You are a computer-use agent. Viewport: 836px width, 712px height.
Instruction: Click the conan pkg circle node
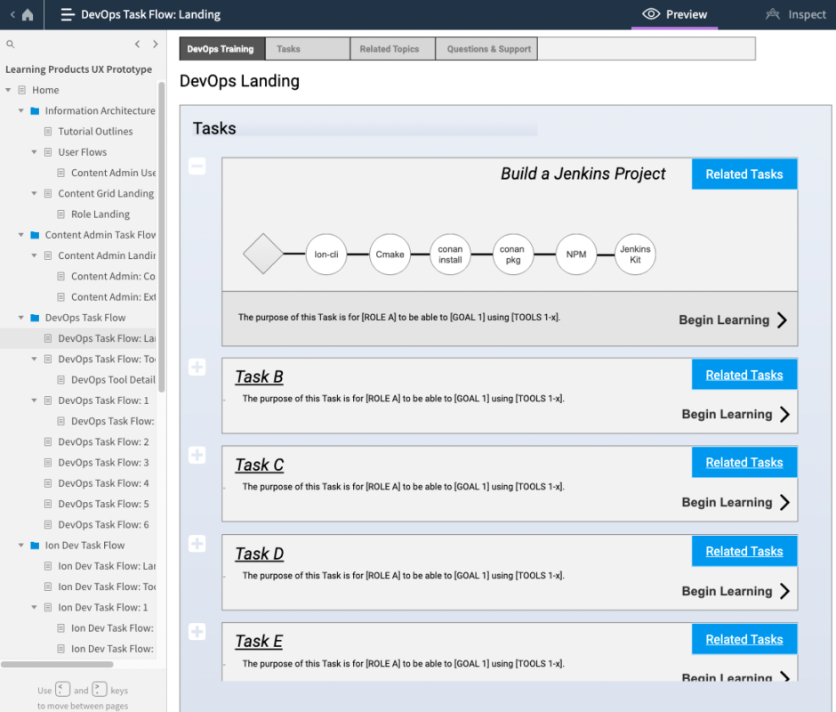tap(513, 255)
